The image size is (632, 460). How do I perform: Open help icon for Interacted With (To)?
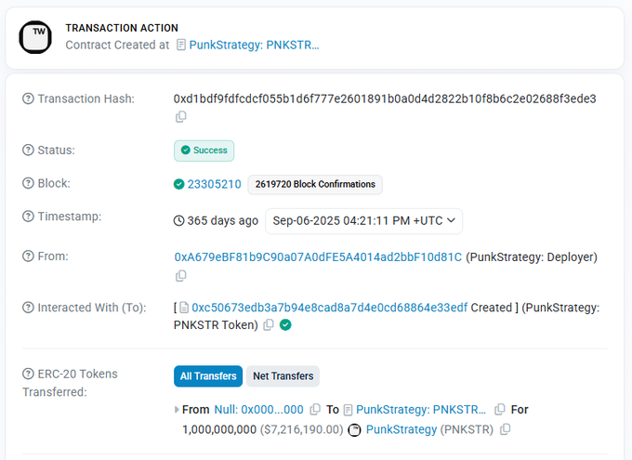(x=28, y=308)
